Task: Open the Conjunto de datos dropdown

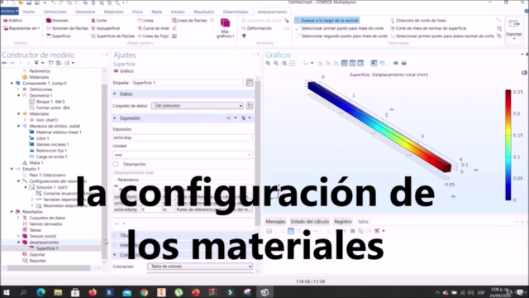Action: point(197,106)
